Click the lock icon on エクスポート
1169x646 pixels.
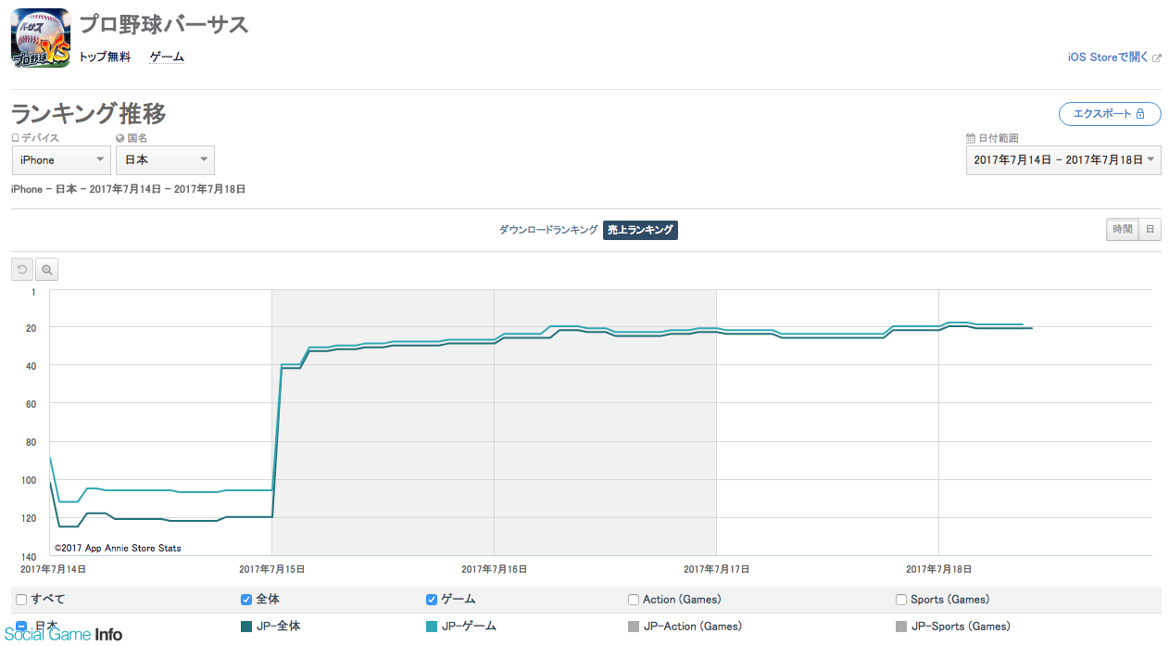tap(1141, 114)
